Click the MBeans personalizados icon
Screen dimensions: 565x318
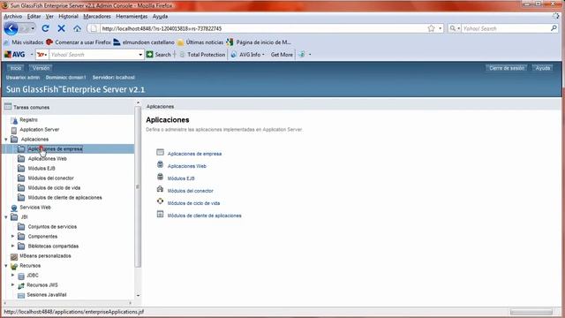tap(14, 256)
